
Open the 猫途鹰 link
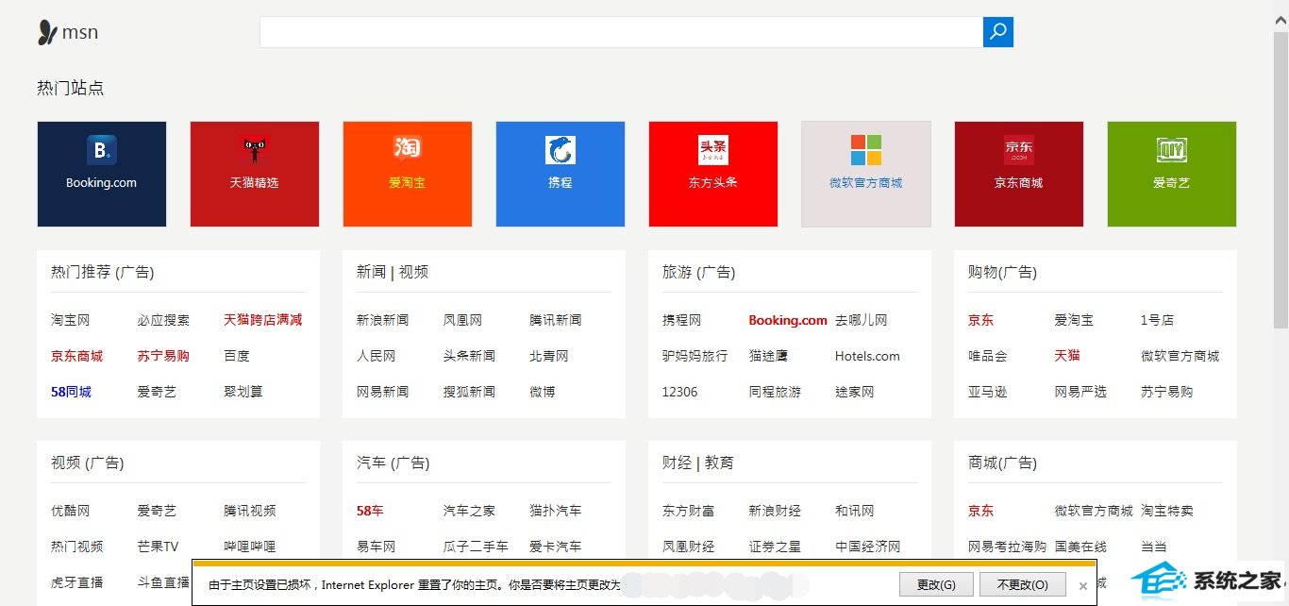(x=768, y=356)
